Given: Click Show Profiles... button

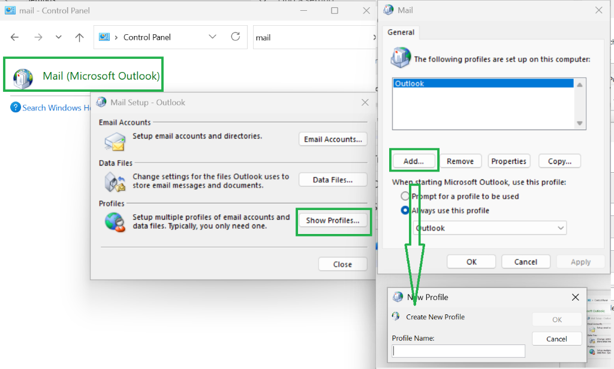Looking at the screenshot, I should click(333, 221).
